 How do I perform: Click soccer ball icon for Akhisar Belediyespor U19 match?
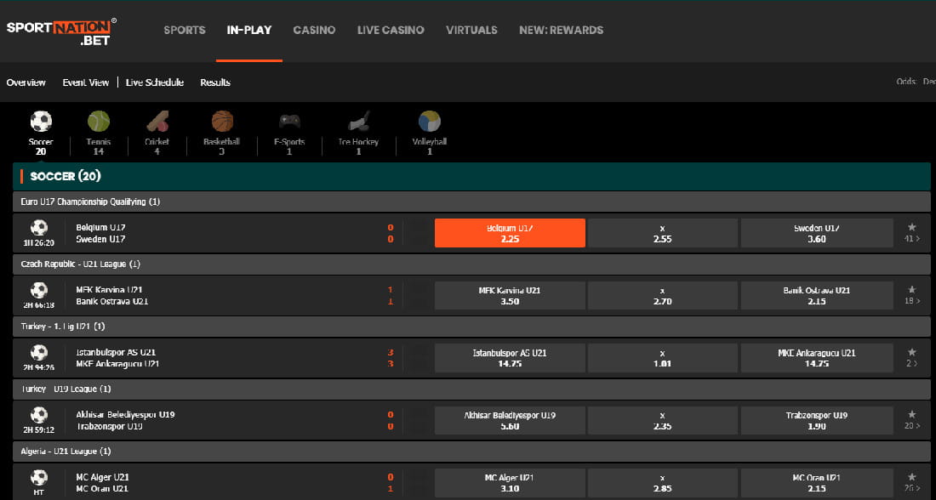tap(39, 415)
